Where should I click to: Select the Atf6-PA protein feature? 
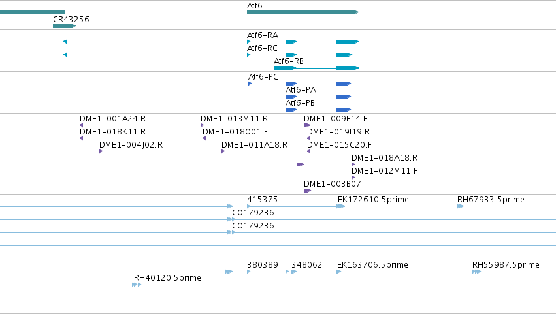tap(318, 97)
